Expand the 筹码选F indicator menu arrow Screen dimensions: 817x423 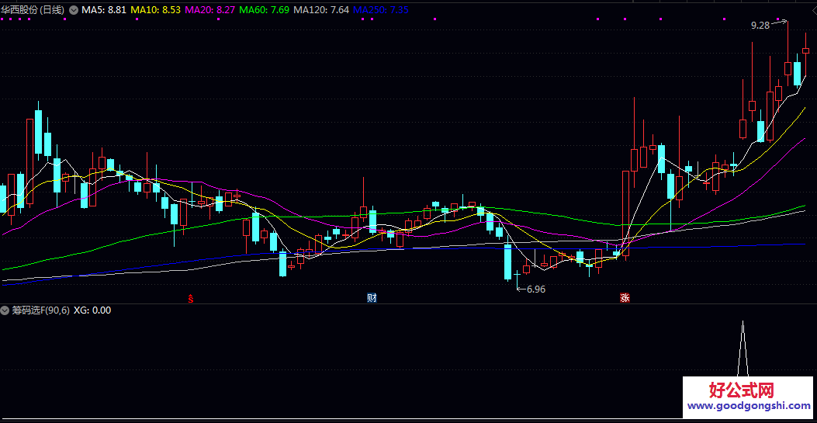[5, 310]
